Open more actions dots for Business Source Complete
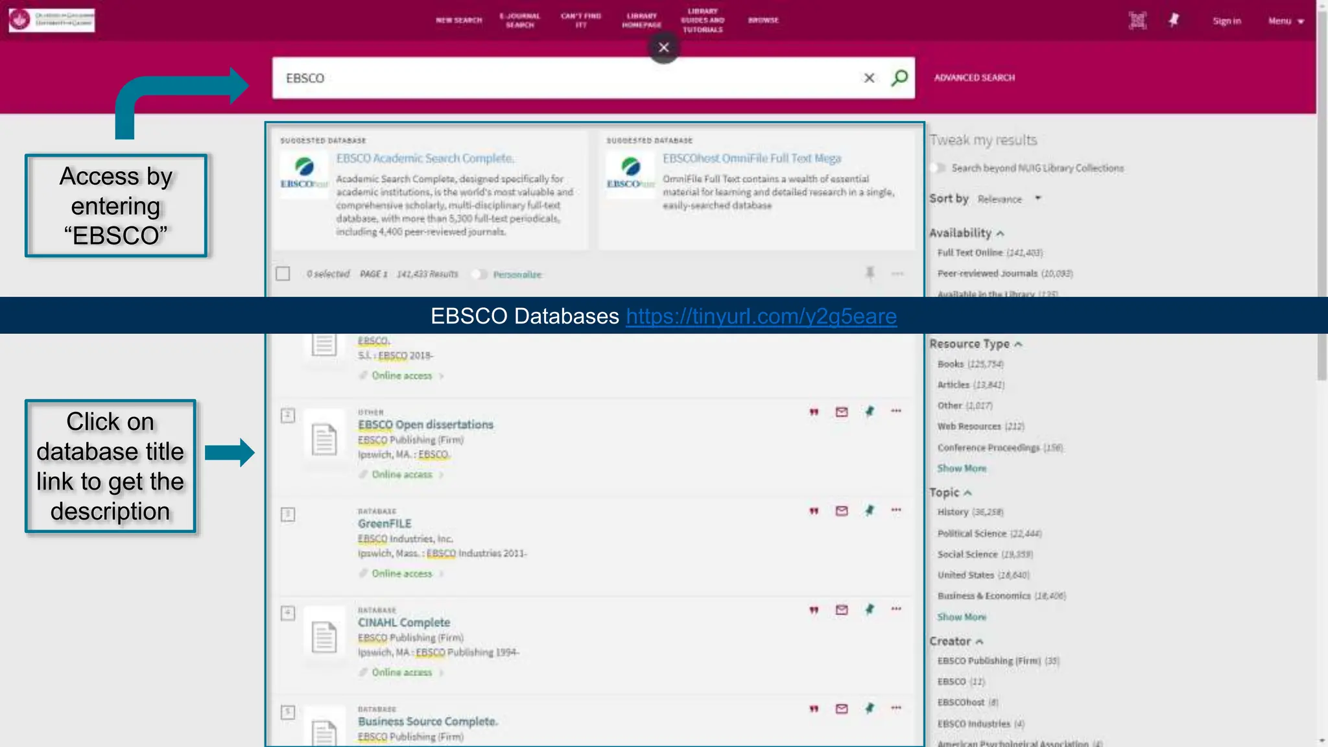This screenshot has width=1328, height=747. click(896, 708)
